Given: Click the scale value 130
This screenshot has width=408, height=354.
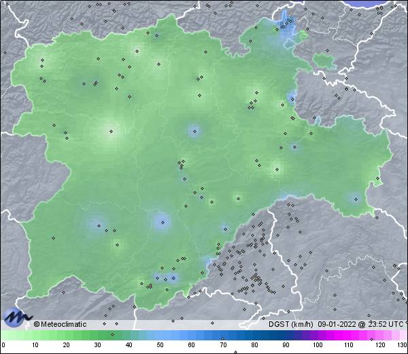Looking at the screenshot, I should 403,345.
